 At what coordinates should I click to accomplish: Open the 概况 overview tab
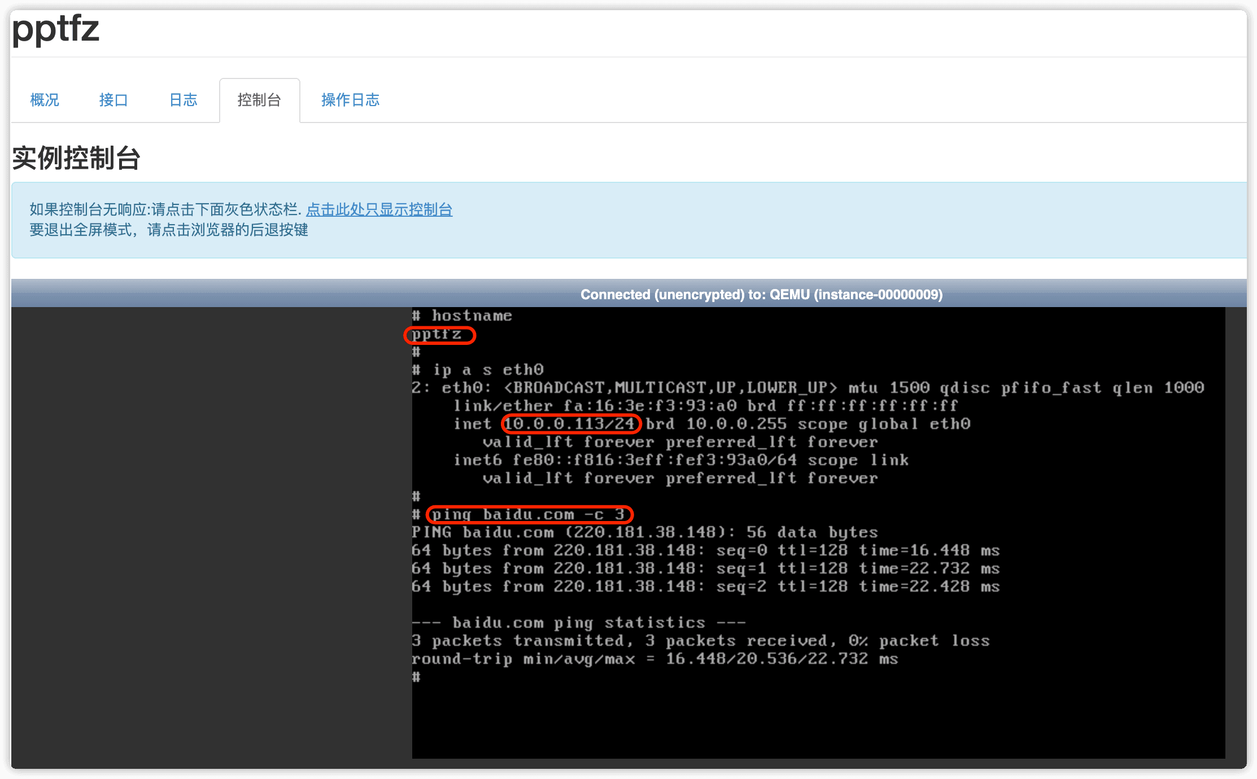(x=45, y=100)
